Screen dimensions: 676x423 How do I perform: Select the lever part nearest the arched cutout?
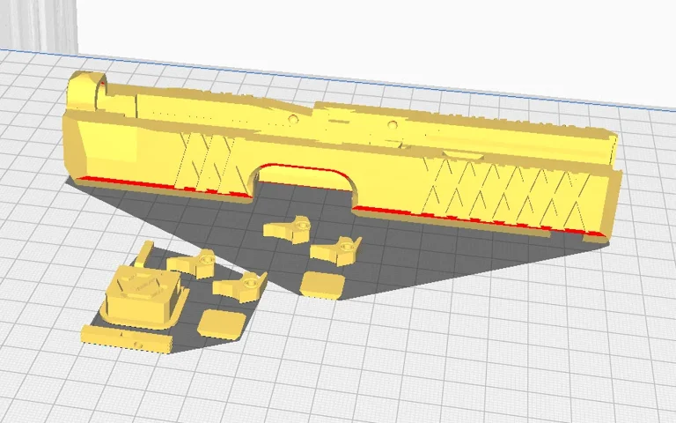click(x=288, y=229)
